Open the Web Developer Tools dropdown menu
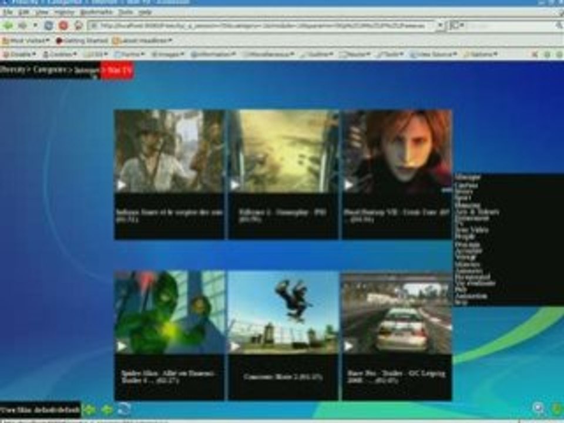564x423 pixels. (390, 54)
